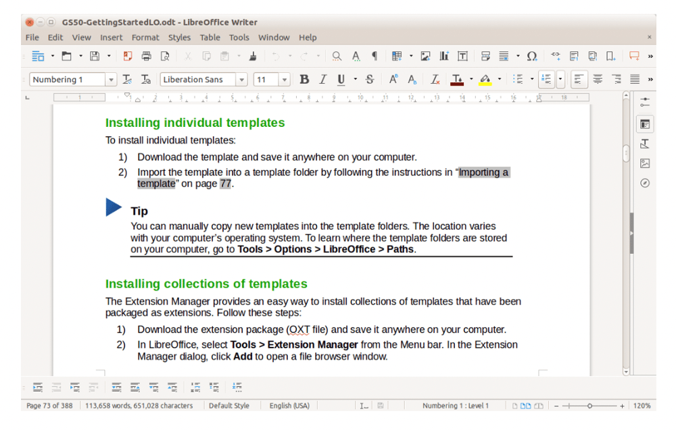This screenshot has height=430, width=676.
Task: Open the sidebar Styles and Formatting deck
Action: [x=645, y=144]
